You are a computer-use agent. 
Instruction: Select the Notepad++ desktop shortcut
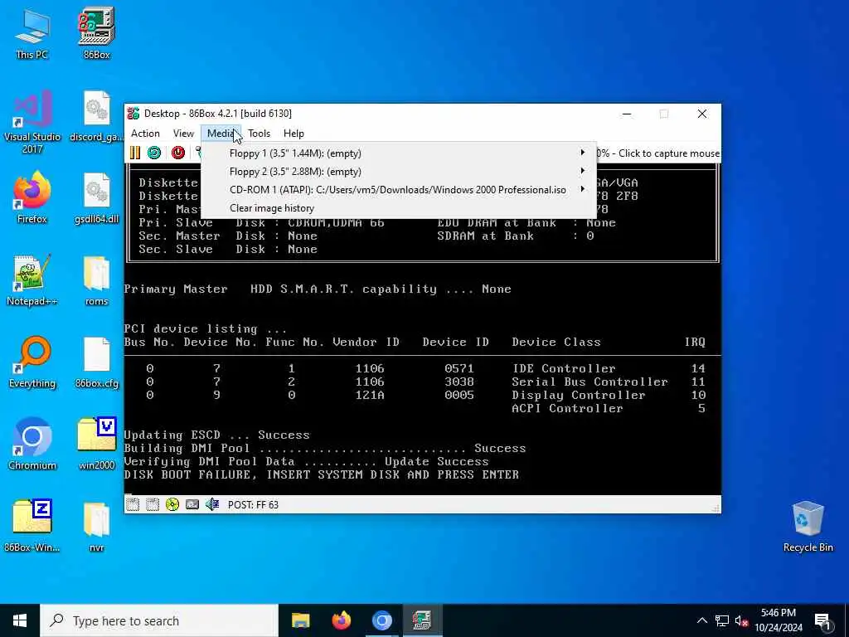[32, 280]
